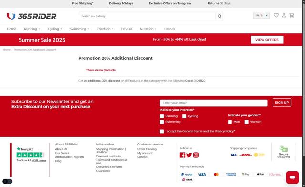Click the Mastercard payment icon

coord(216,175)
